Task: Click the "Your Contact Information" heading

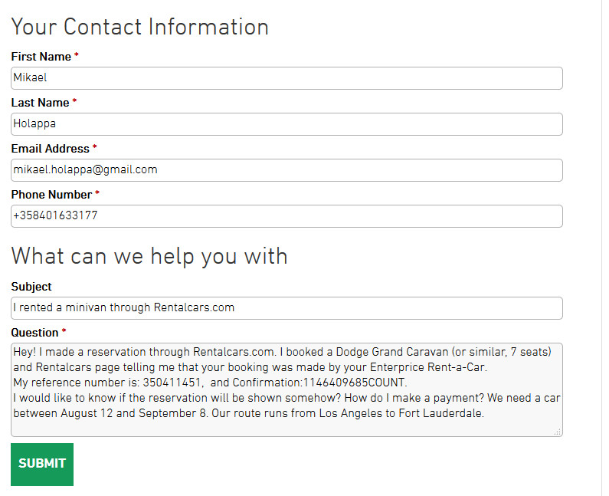Action: (139, 27)
